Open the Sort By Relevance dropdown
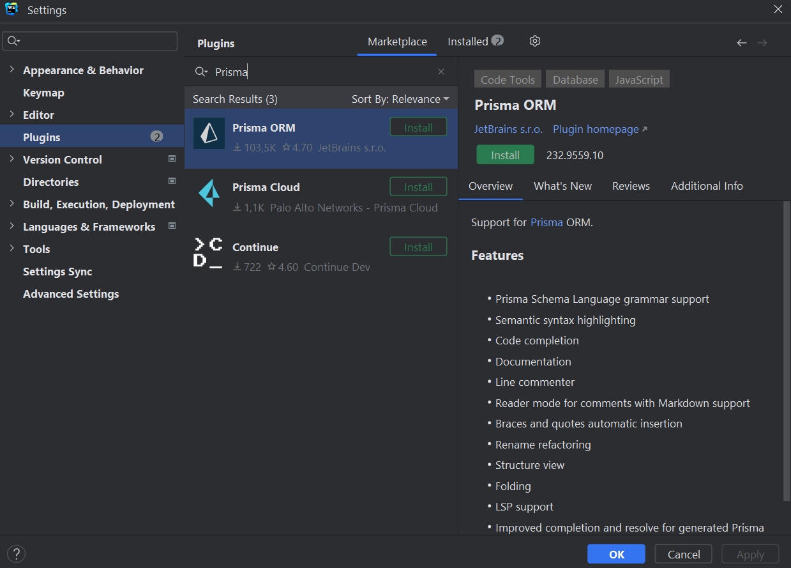Screen dimensions: 791x568 point(400,99)
